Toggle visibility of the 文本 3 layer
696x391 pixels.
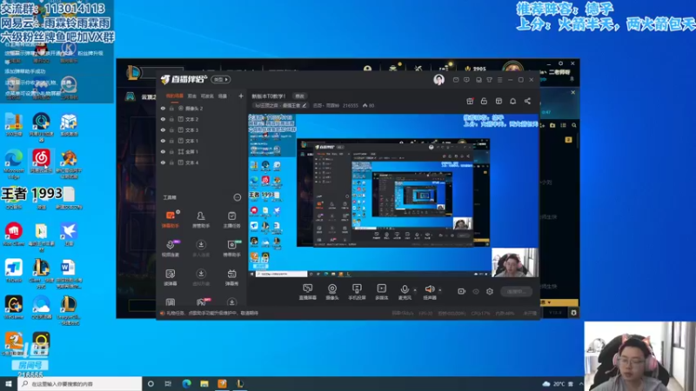tap(163, 129)
